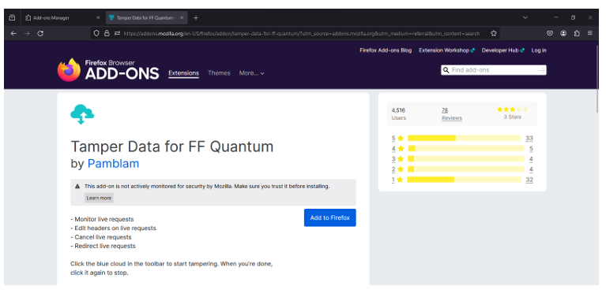Open the Firefox Add-ons Blog link

tap(386, 50)
